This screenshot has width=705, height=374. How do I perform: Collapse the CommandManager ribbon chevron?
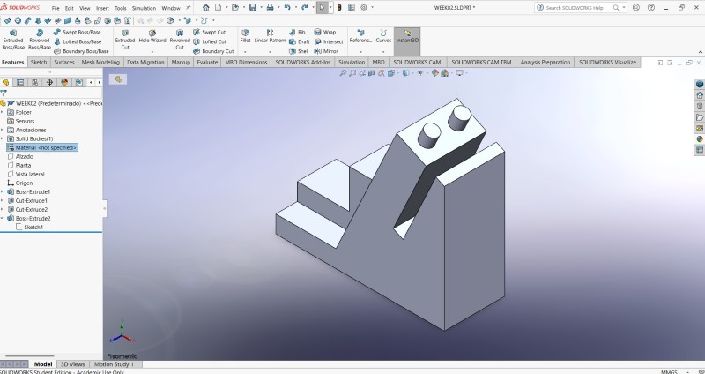pyautogui.click(x=700, y=52)
